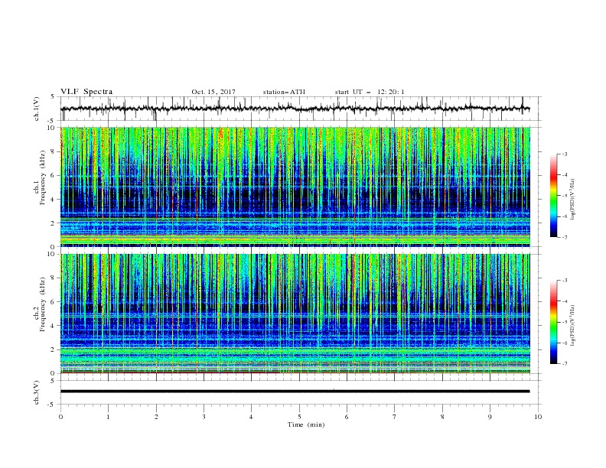Click the "ch.3(V)" axis label

point(37,392)
